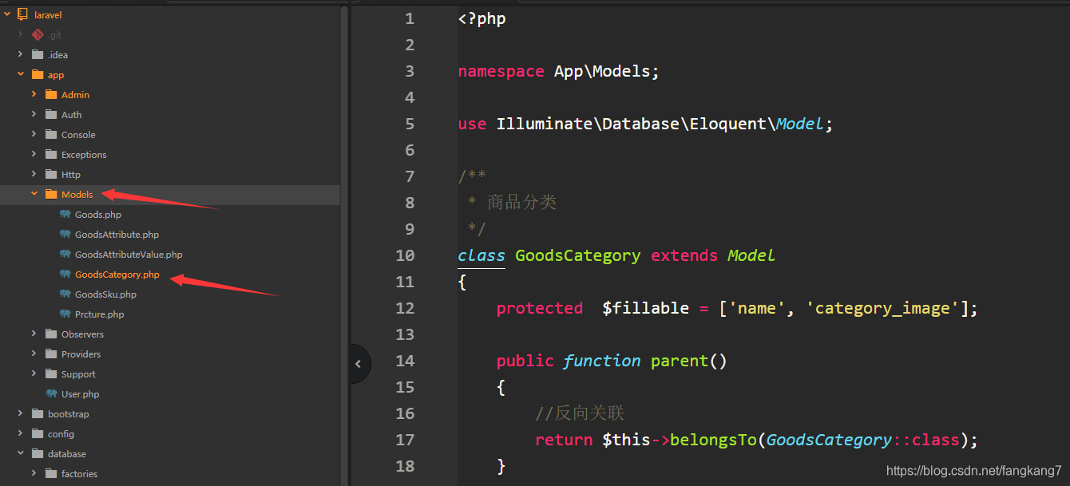Click the Auth folder icon
Screen dimensions: 1070x486
pos(51,115)
